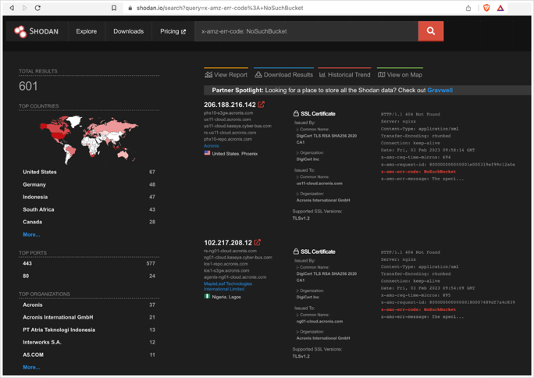The width and height of the screenshot is (534, 378).
Task: Reload the page with browser refresh icon
Action: pos(37,8)
